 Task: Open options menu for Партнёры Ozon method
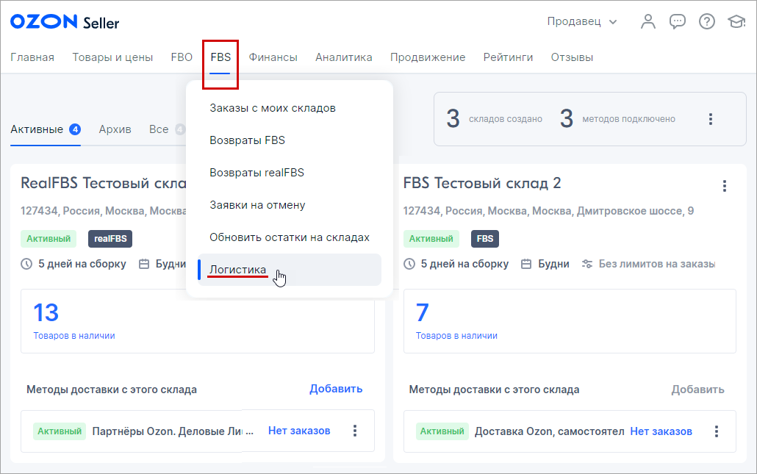click(x=355, y=431)
